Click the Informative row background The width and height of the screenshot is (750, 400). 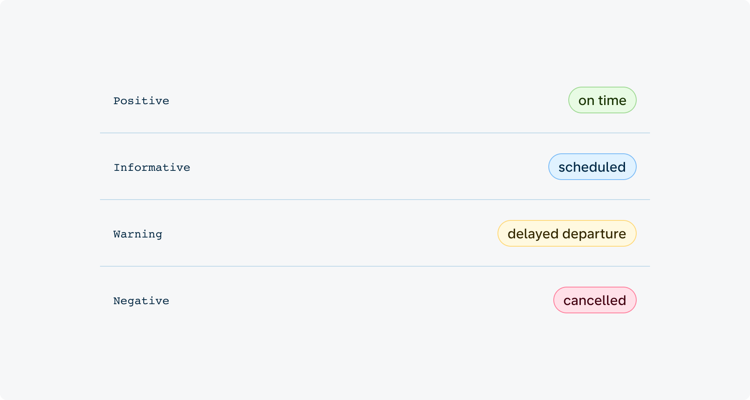point(375,167)
